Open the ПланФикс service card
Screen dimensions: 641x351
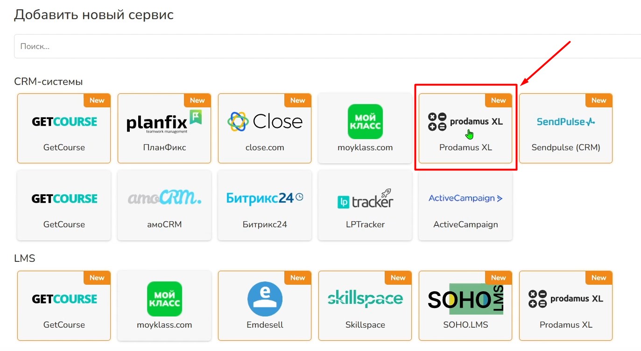(x=164, y=128)
